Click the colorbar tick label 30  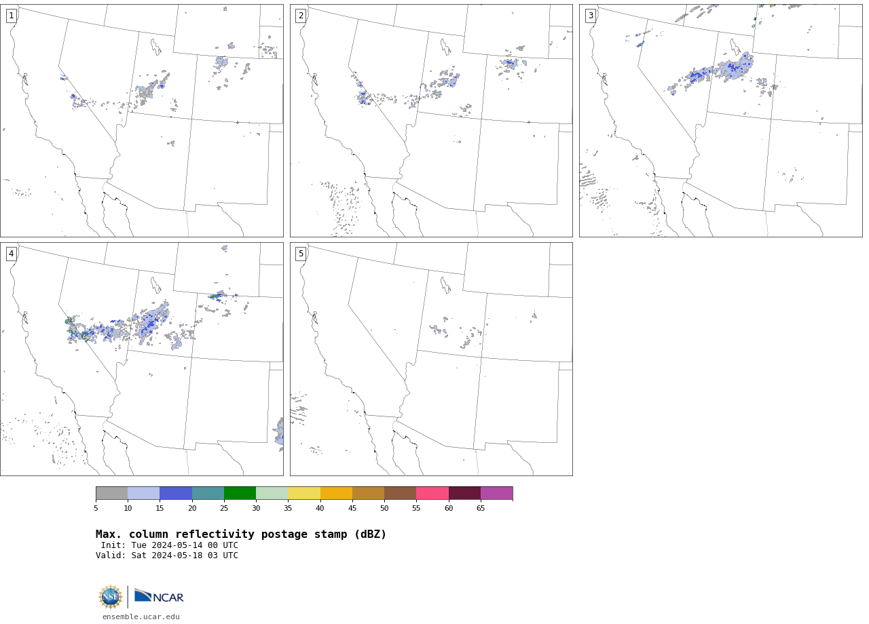click(x=256, y=508)
